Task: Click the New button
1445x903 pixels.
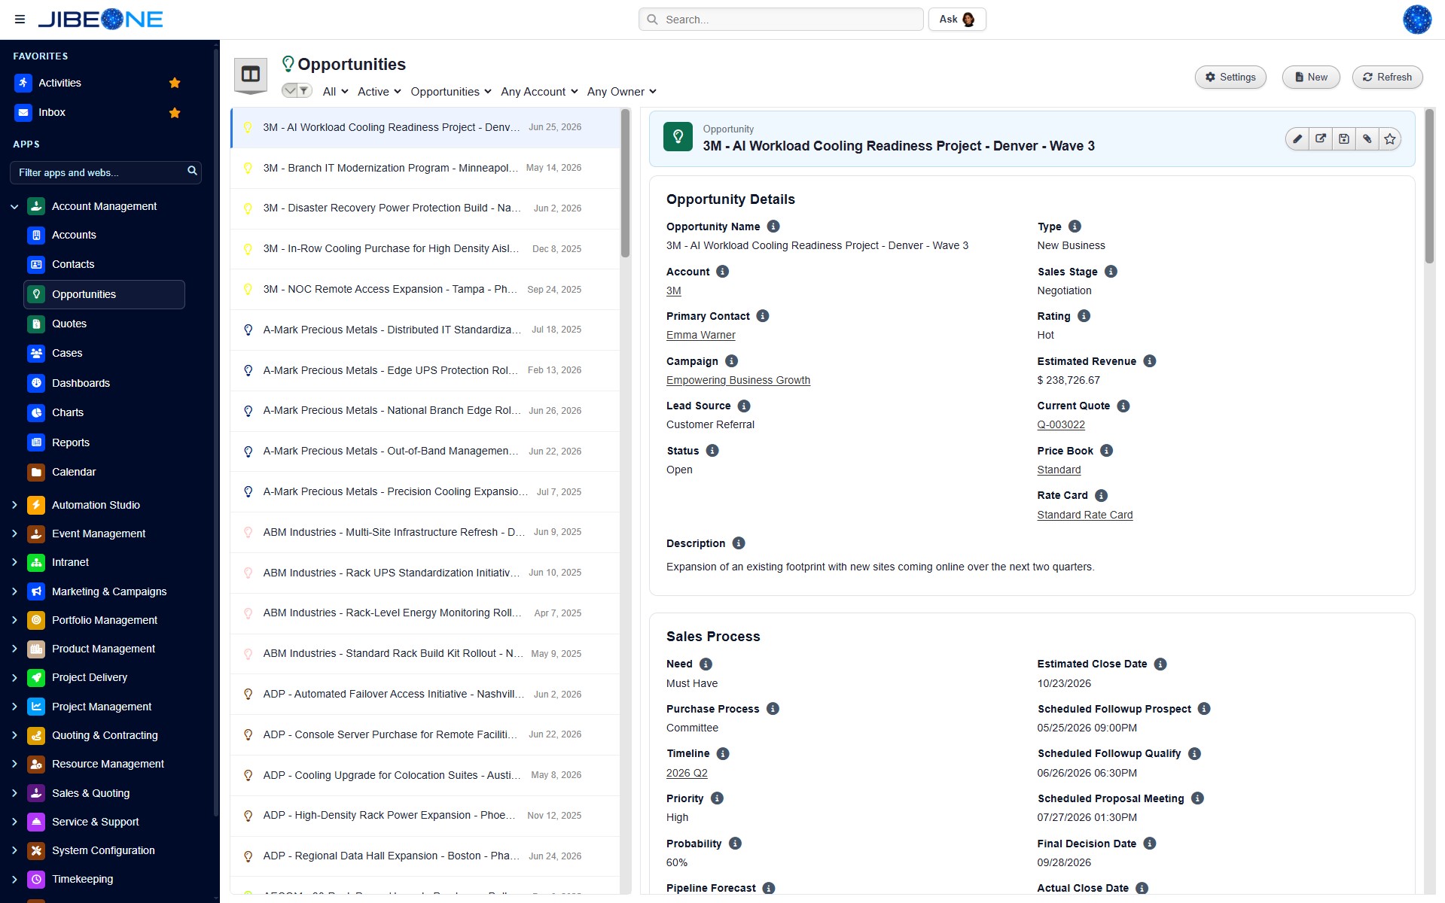Action: pyautogui.click(x=1311, y=78)
